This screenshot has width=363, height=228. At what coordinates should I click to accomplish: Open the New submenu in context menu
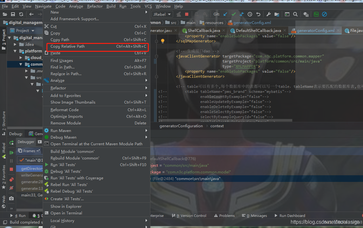click(x=97, y=12)
